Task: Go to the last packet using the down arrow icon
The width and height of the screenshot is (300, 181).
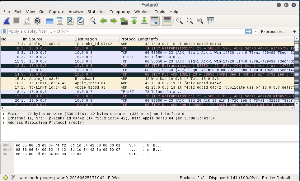Action: click(x=144, y=21)
